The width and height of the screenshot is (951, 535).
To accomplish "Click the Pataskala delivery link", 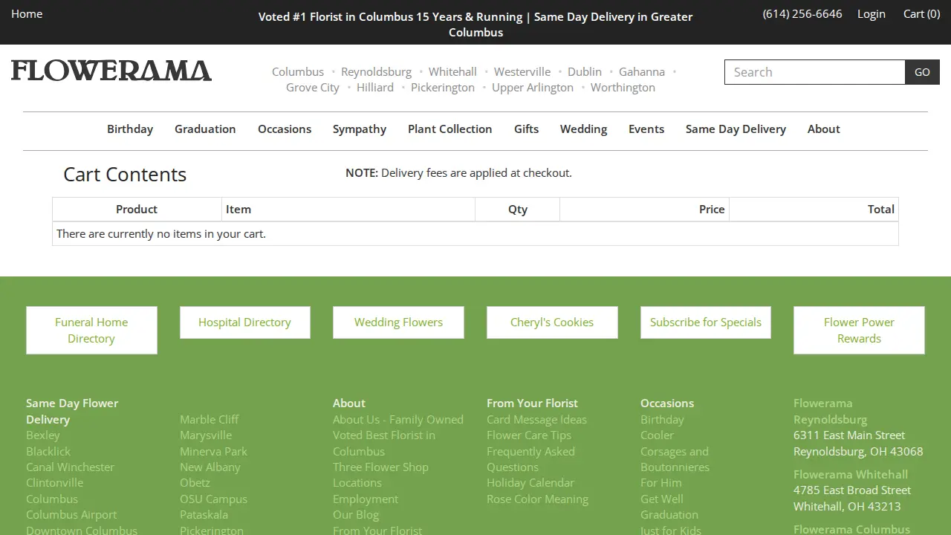I will (204, 515).
